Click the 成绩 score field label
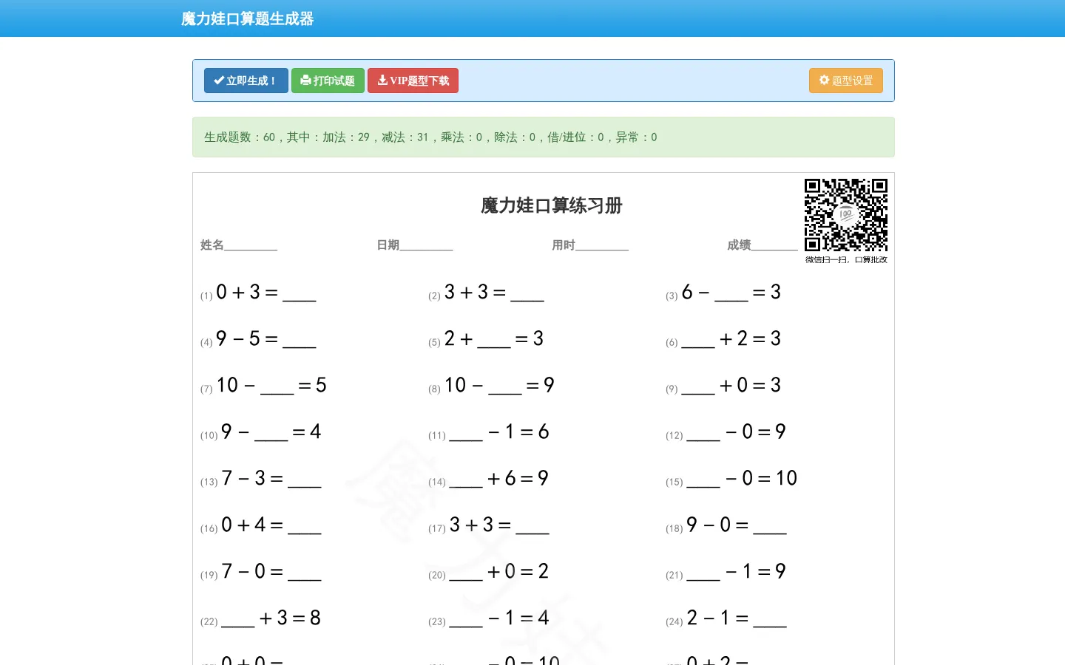1065x665 pixels. tap(739, 245)
